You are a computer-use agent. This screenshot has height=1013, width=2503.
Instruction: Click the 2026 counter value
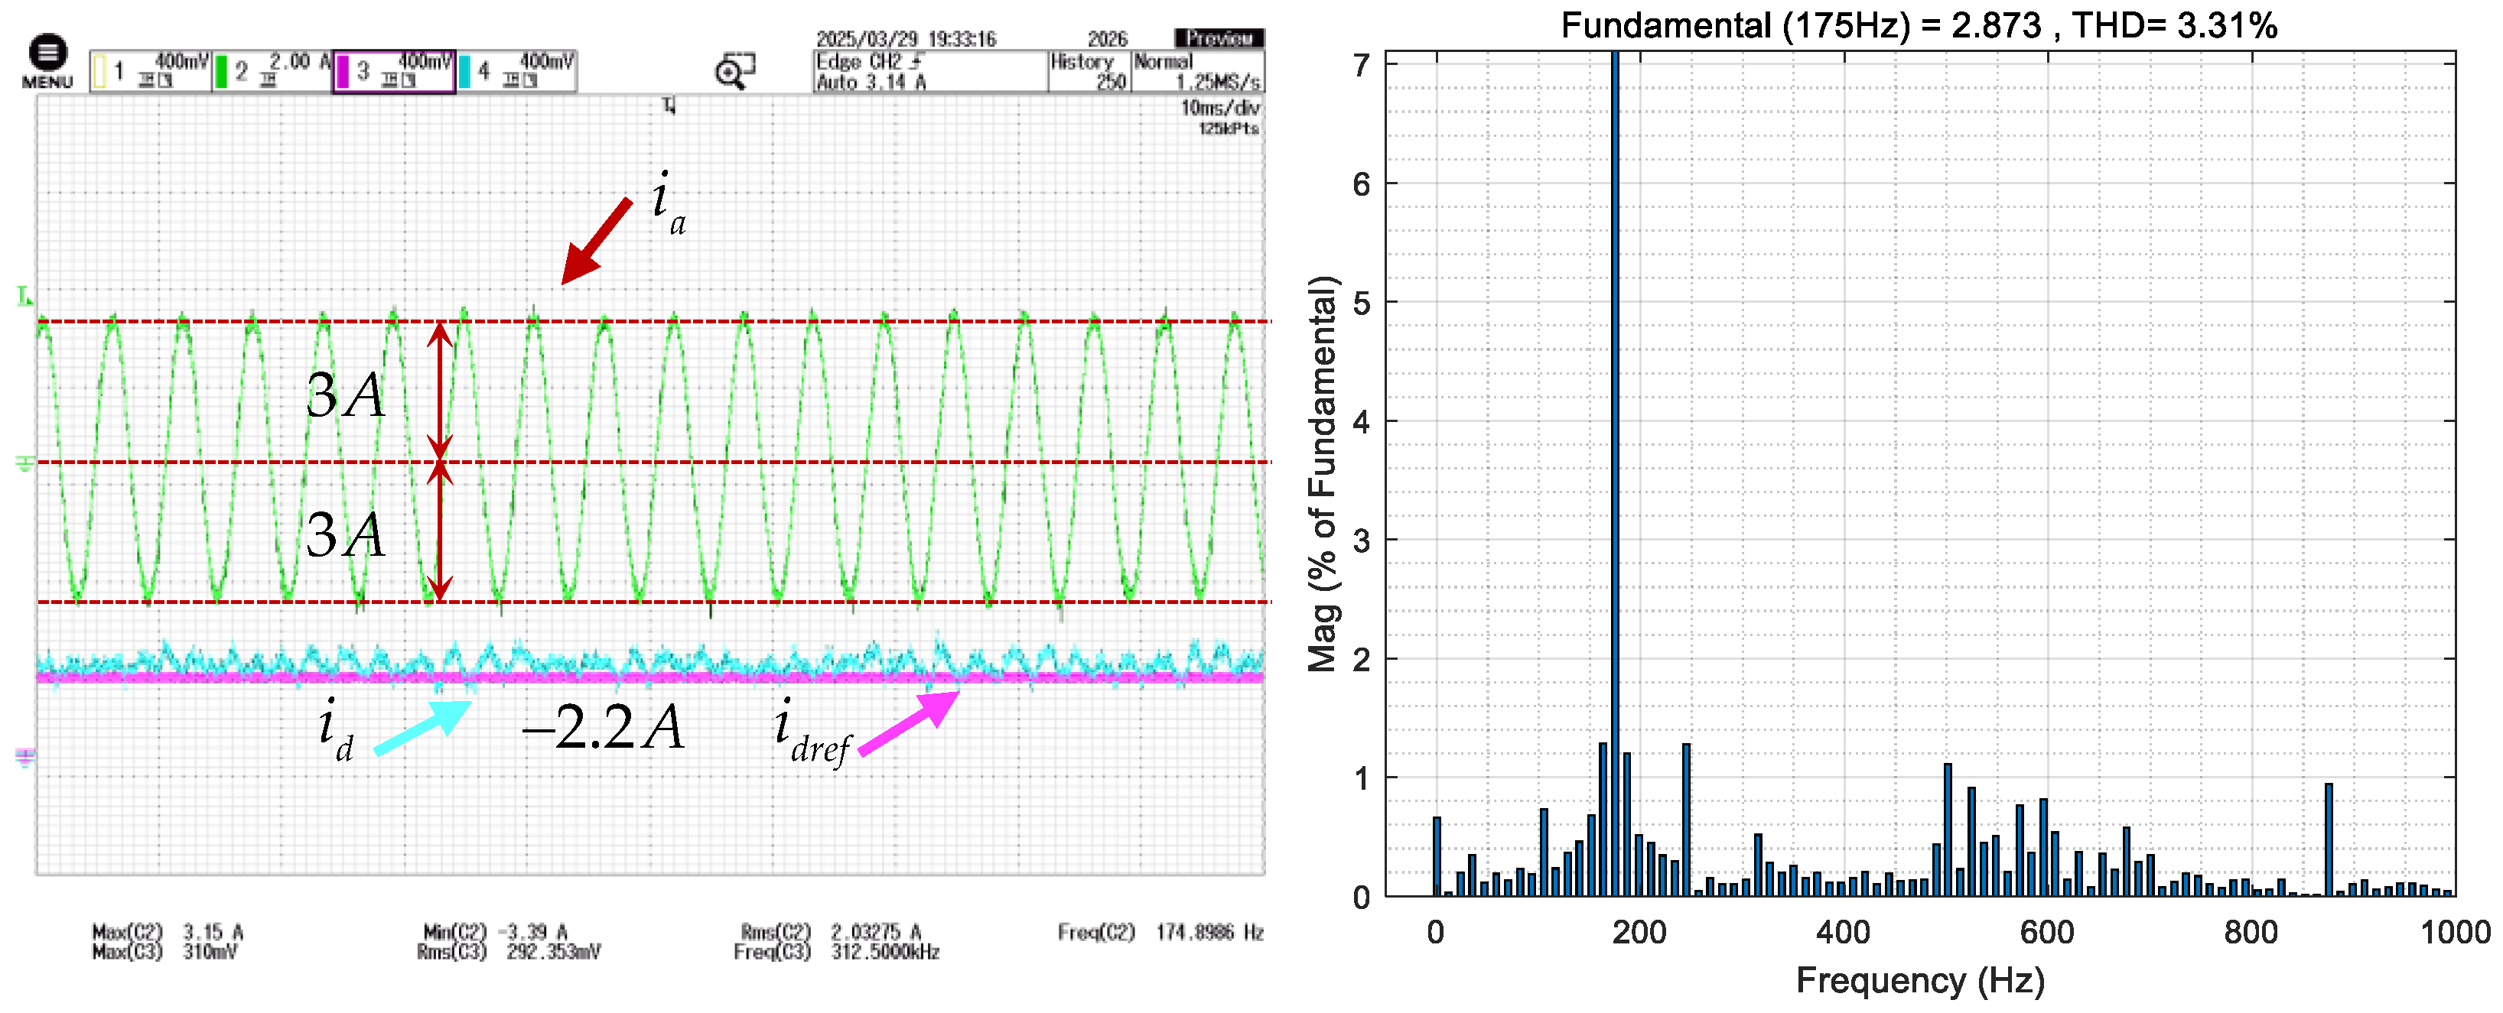[x=1108, y=39]
